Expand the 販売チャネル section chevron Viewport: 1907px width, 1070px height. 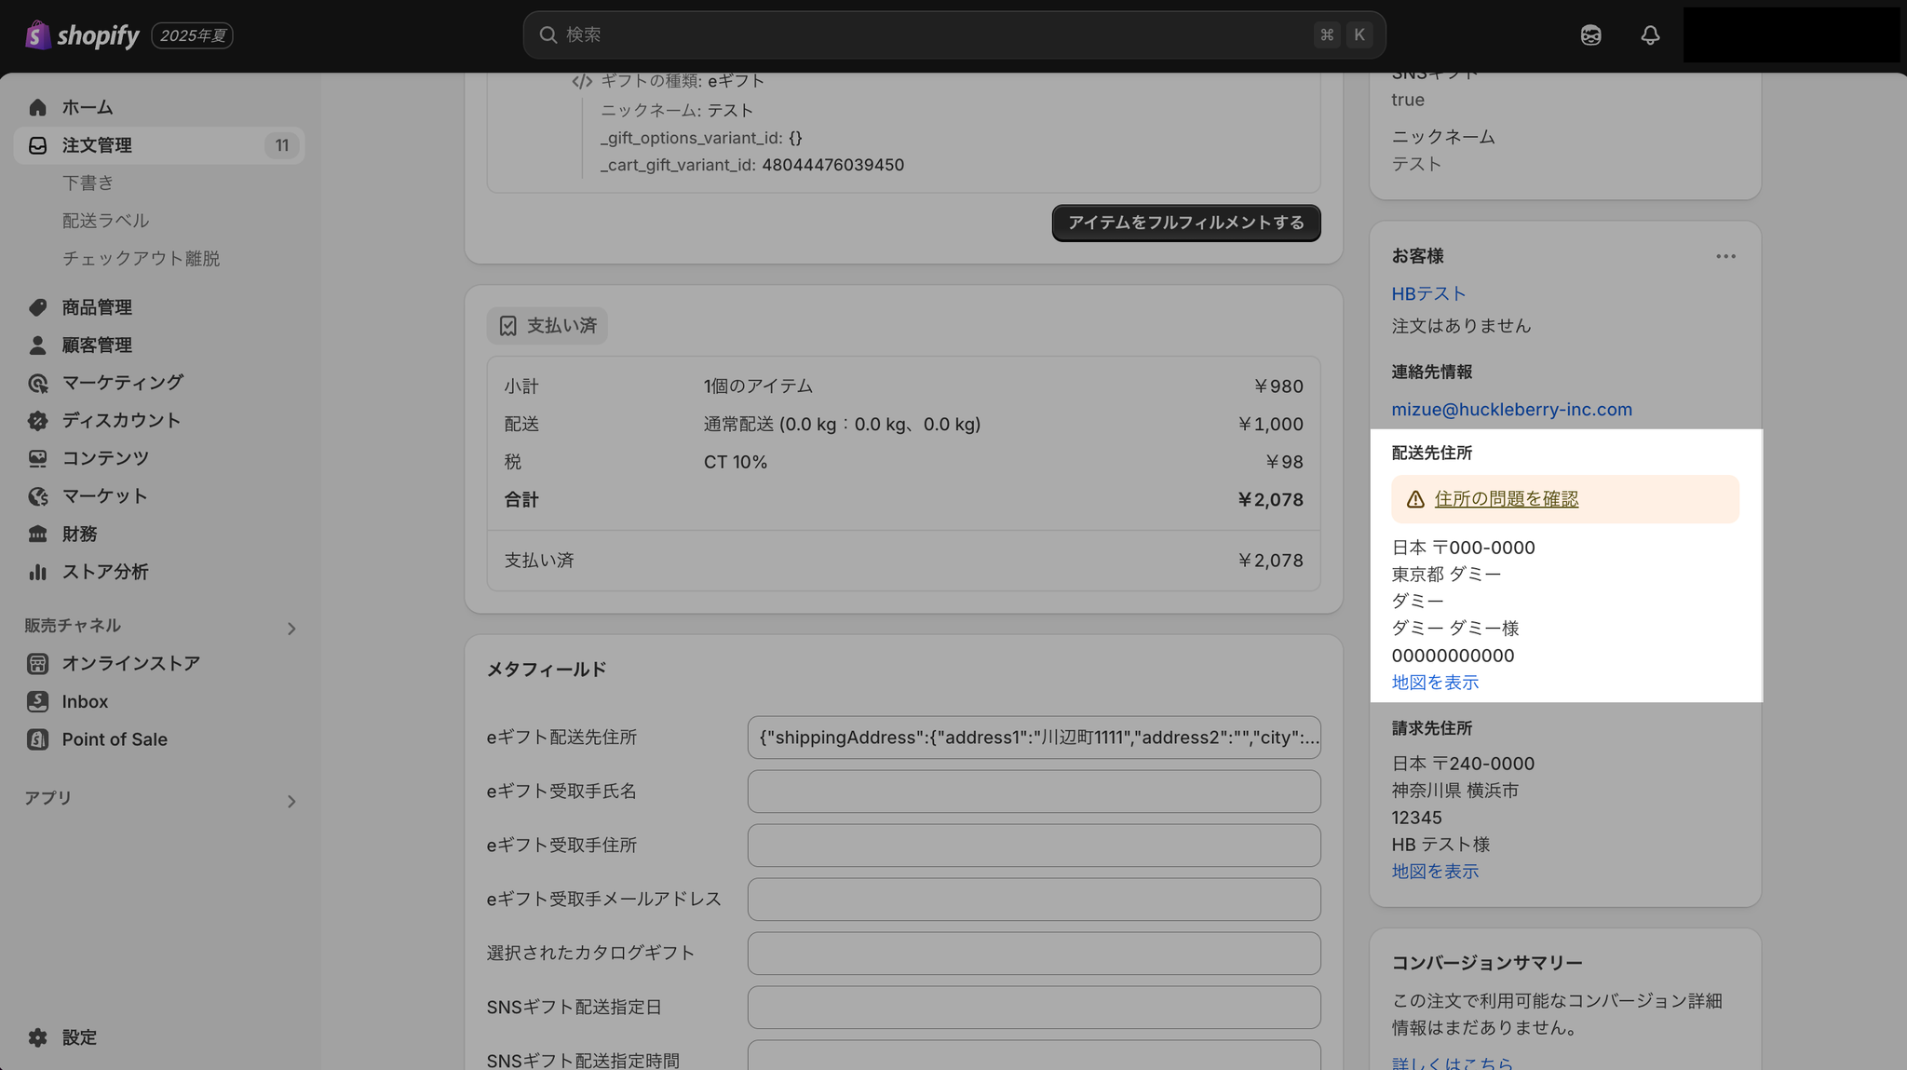291,629
